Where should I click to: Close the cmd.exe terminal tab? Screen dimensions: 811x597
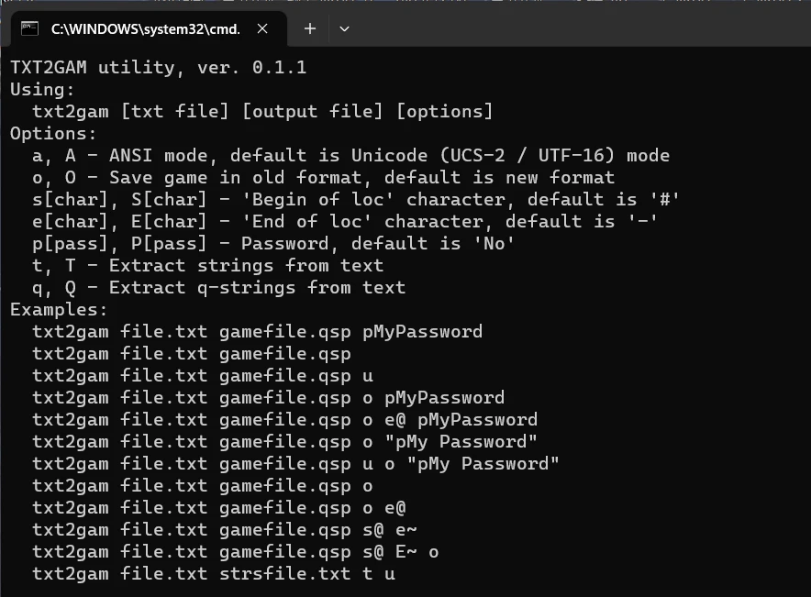[x=262, y=28]
